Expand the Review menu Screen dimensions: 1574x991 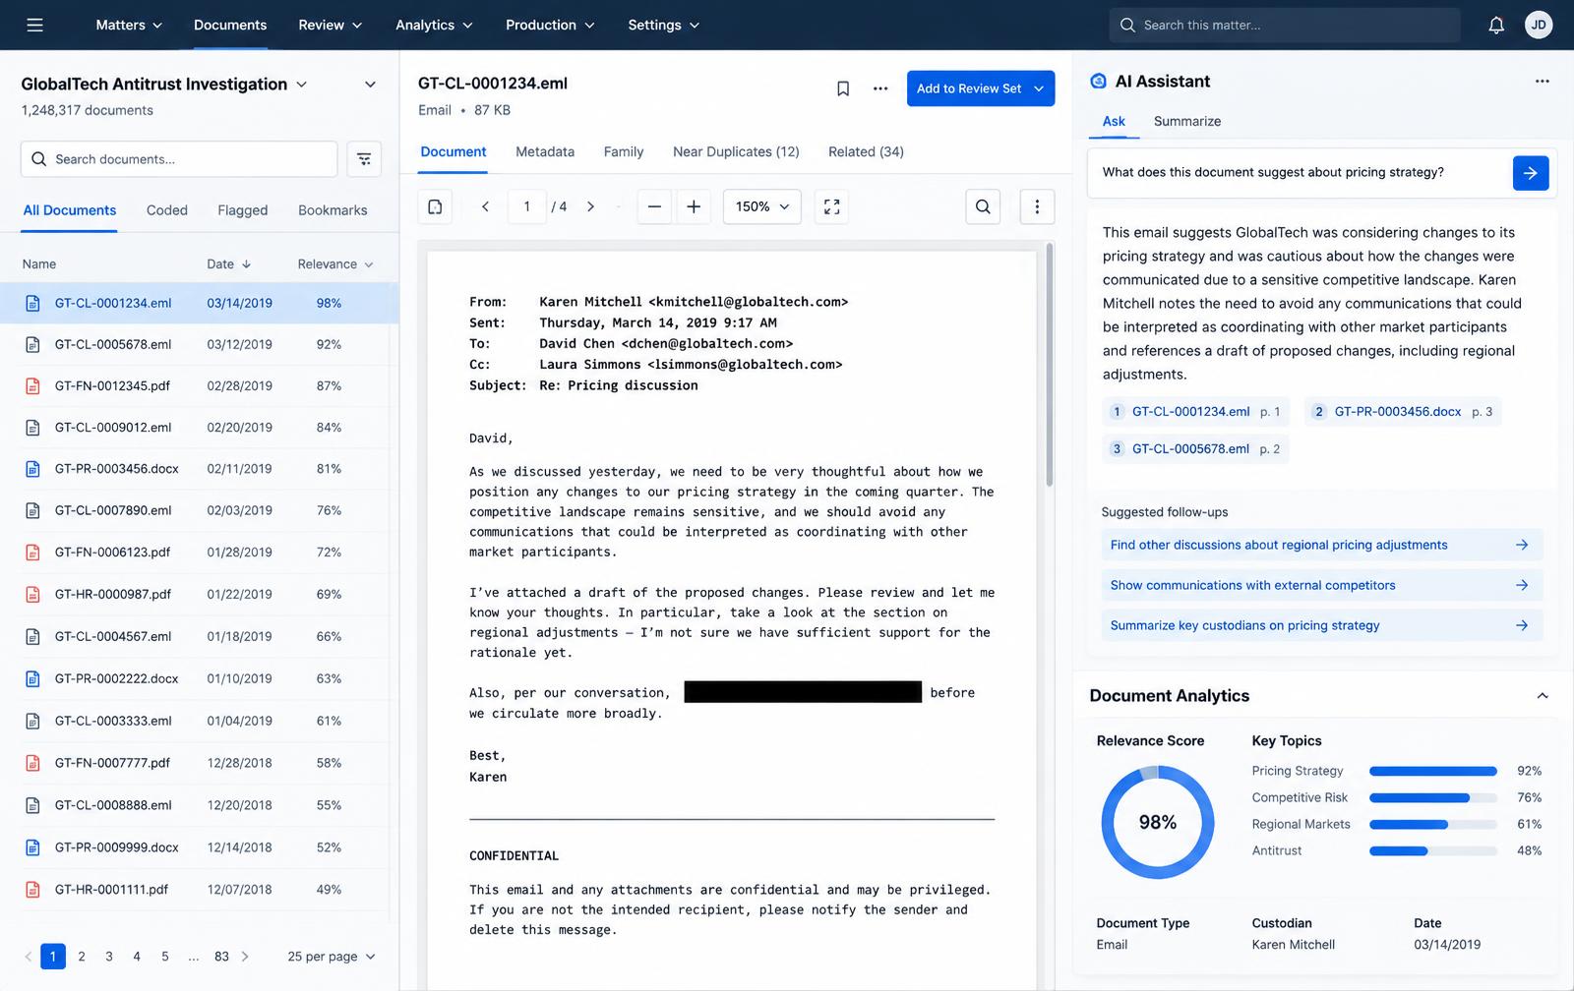(331, 25)
